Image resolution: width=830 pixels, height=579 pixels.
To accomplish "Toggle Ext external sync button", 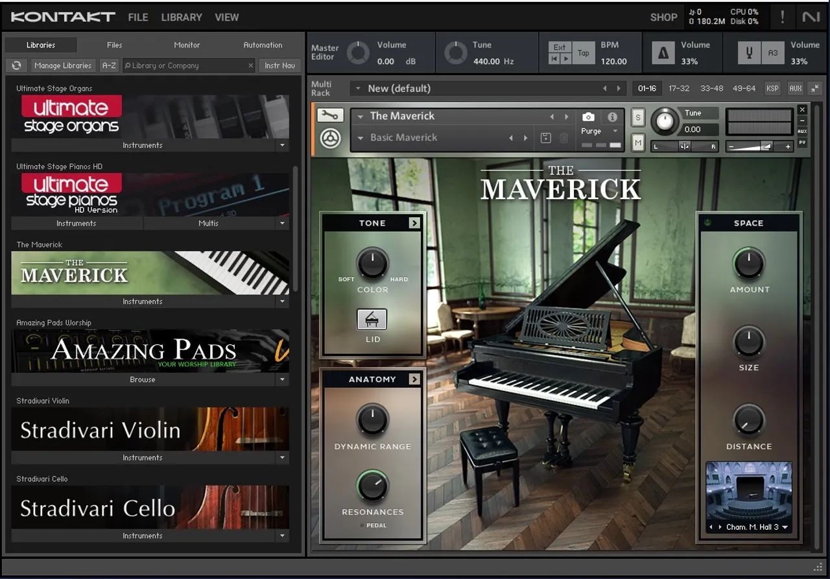I will (x=560, y=47).
